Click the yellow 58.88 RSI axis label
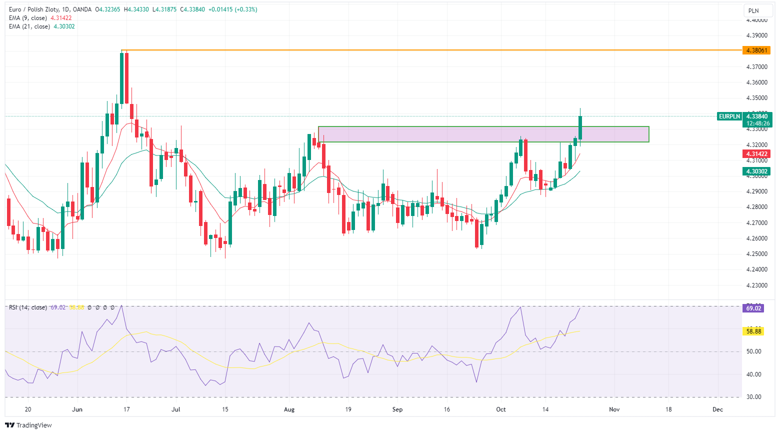The height and width of the screenshot is (434, 780). pyautogui.click(x=753, y=331)
